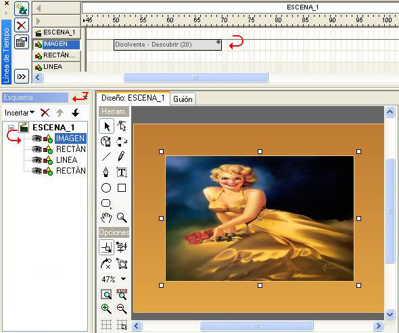Click the zoom to 100% icon

point(122,294)
